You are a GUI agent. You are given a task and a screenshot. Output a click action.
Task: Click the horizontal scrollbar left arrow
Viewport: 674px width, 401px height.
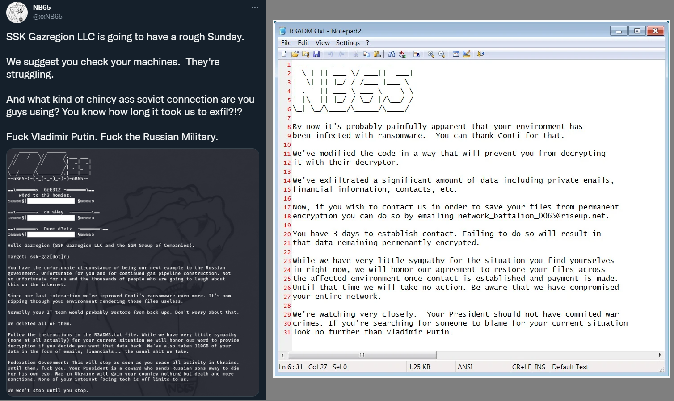[x=282, y=355]
